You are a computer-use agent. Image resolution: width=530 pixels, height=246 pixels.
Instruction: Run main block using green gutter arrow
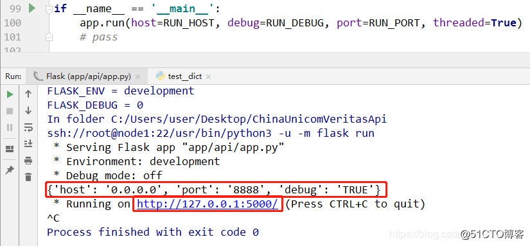(x=31, y=8)
